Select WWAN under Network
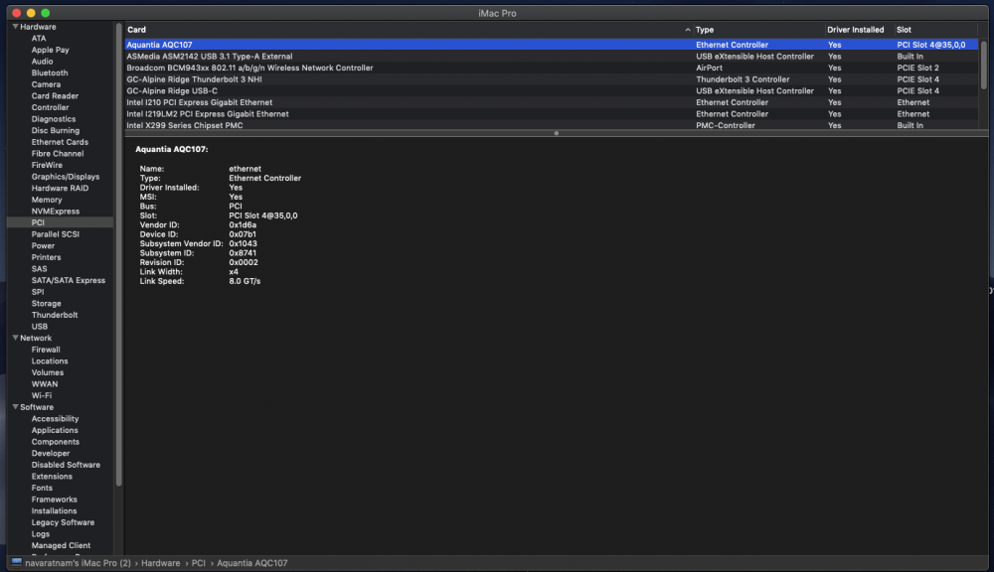Image resolution: width=994 pixels, height=572 pixels. click(x=45, y=384)
